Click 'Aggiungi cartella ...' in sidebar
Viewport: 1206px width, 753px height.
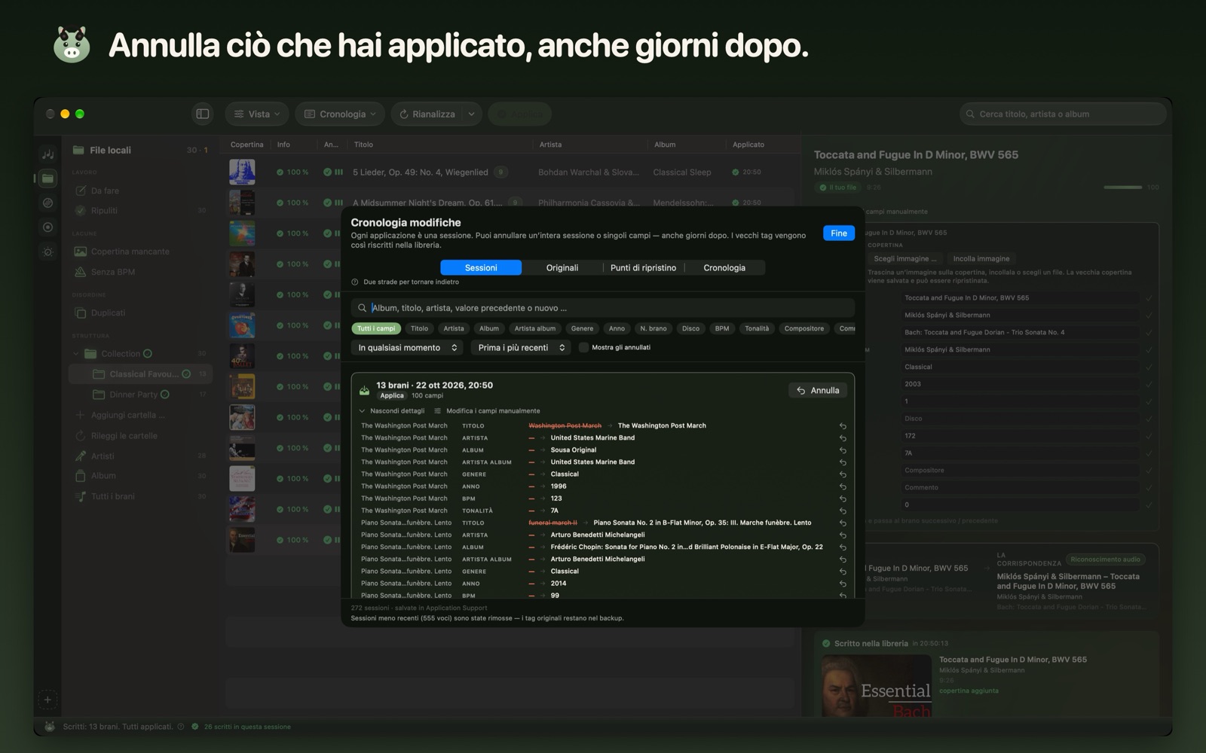pos(120,415)
